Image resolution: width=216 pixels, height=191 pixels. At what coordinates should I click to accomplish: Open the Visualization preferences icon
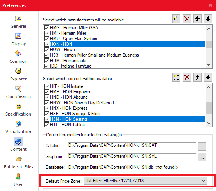pyautogui.click(x=18, y=124)
